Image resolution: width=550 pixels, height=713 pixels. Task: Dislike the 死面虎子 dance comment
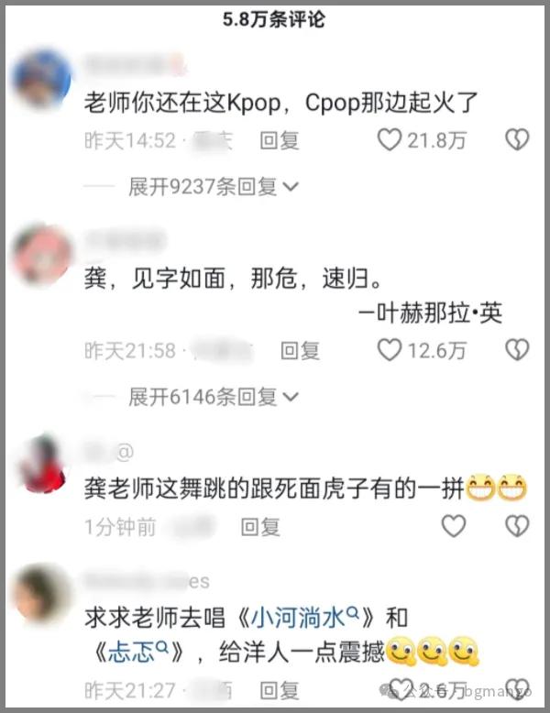click(x=517, y=526)
